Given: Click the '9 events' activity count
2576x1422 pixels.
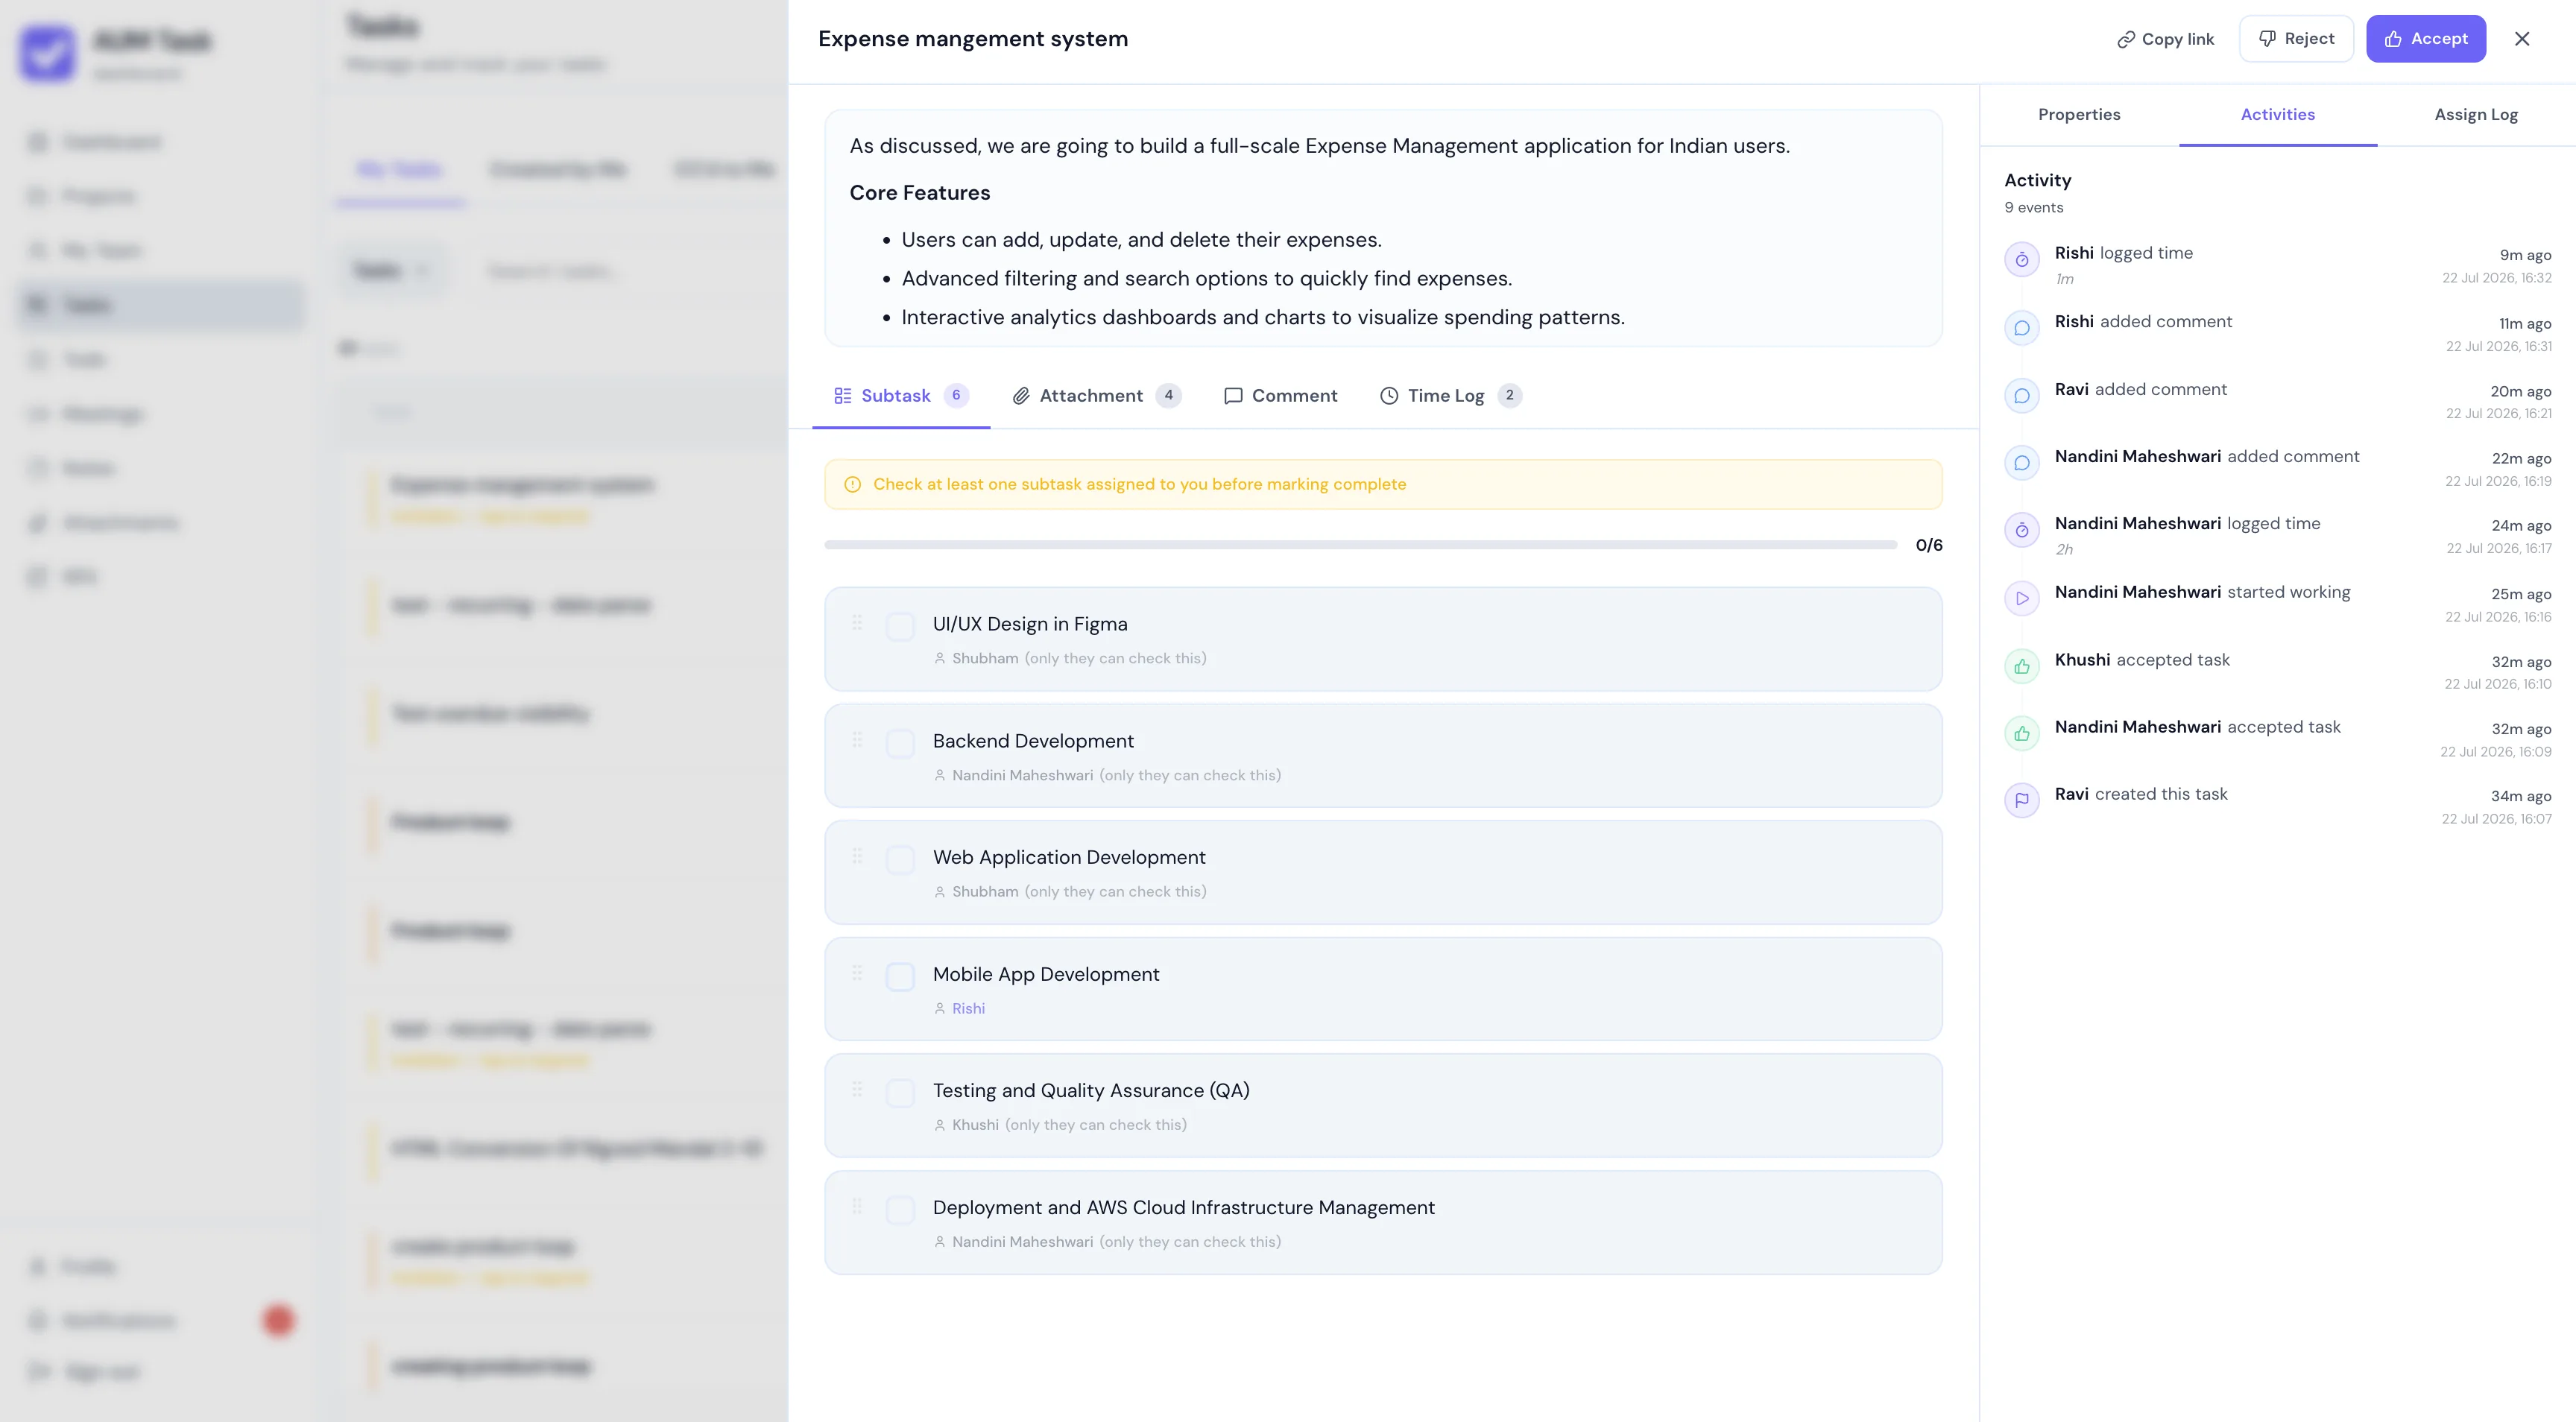Looking at the screenshot, I should pos(2033,208).
